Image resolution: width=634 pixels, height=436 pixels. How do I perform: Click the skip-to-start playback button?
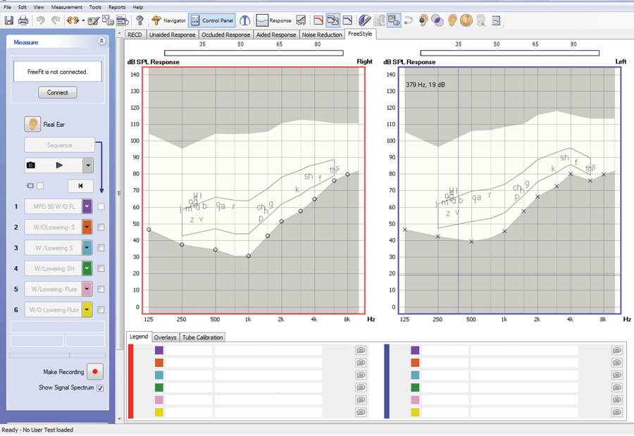[80, 186]
